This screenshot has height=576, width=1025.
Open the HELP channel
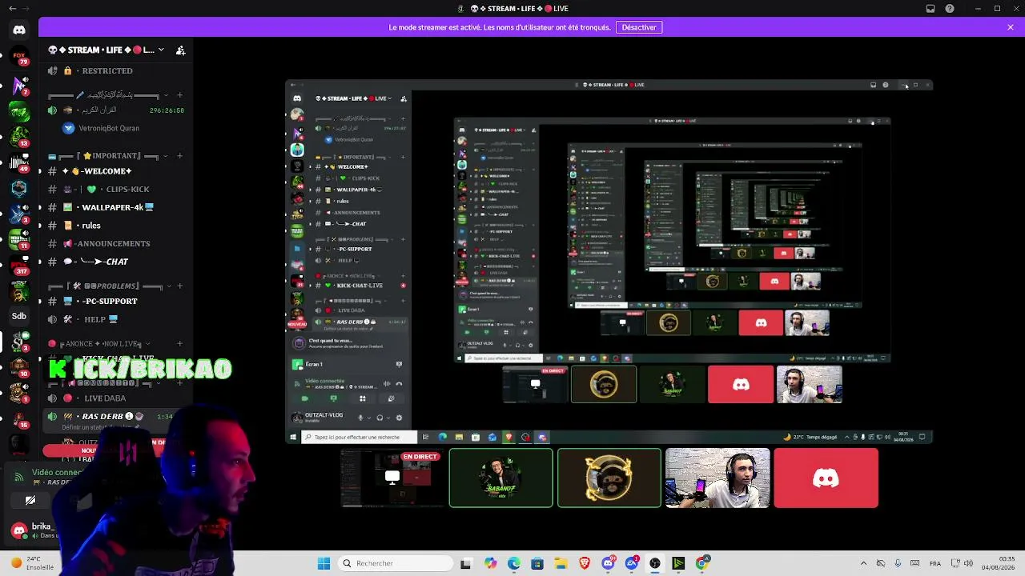[x=115, y=319]
